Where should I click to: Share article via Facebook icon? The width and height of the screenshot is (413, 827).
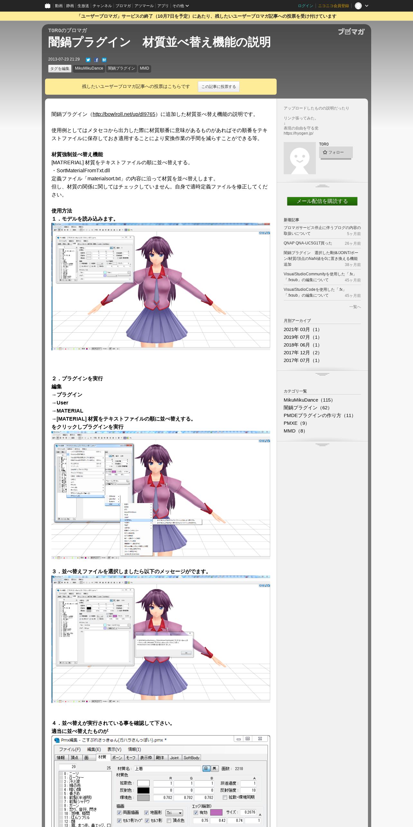(96, 60)
